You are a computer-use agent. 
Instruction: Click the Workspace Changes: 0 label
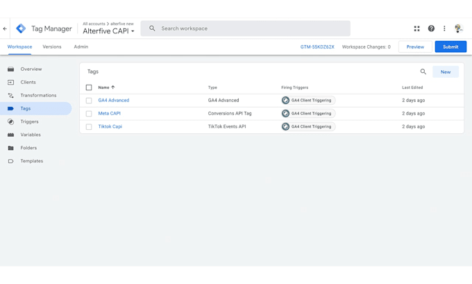[366, 47]
